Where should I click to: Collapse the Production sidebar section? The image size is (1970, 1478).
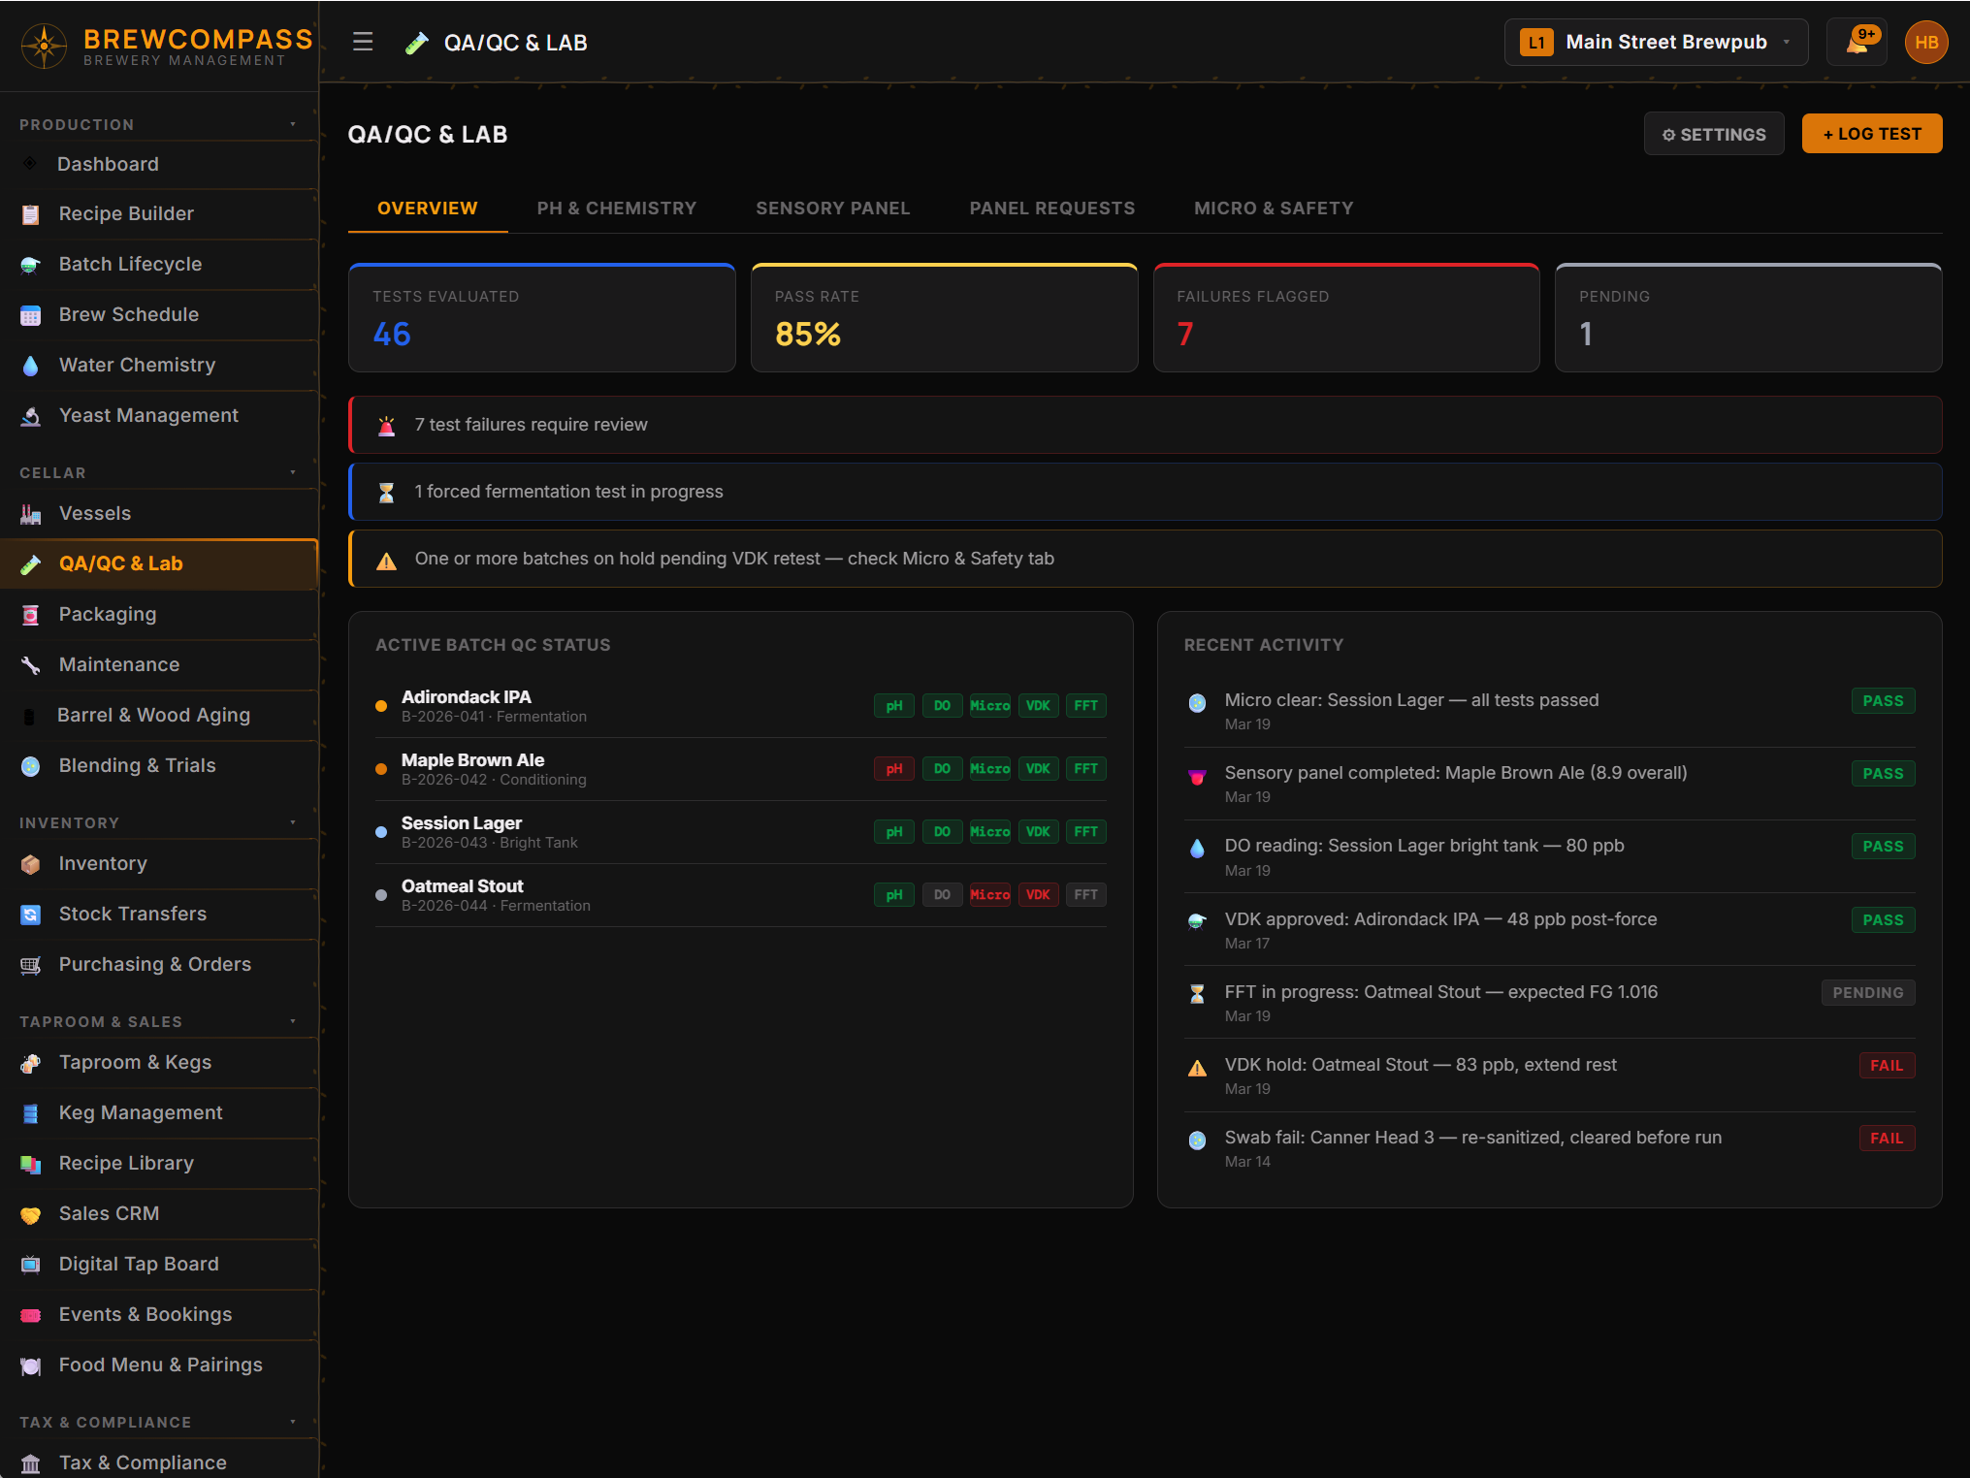click(x=293, y=124)
